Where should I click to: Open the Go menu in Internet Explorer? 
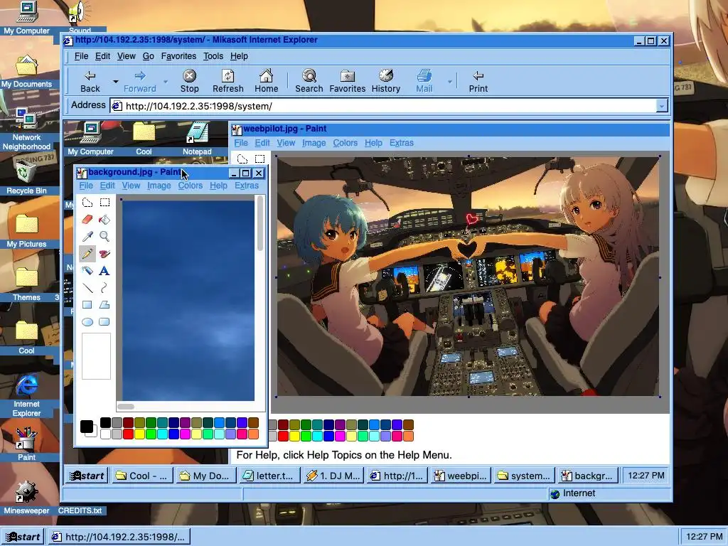(x=148, y=56)
